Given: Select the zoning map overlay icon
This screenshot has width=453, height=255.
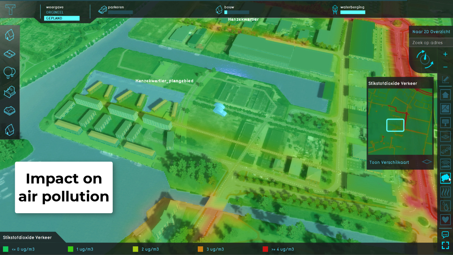Looking at the screenshot, I should [x=445, y=109].
